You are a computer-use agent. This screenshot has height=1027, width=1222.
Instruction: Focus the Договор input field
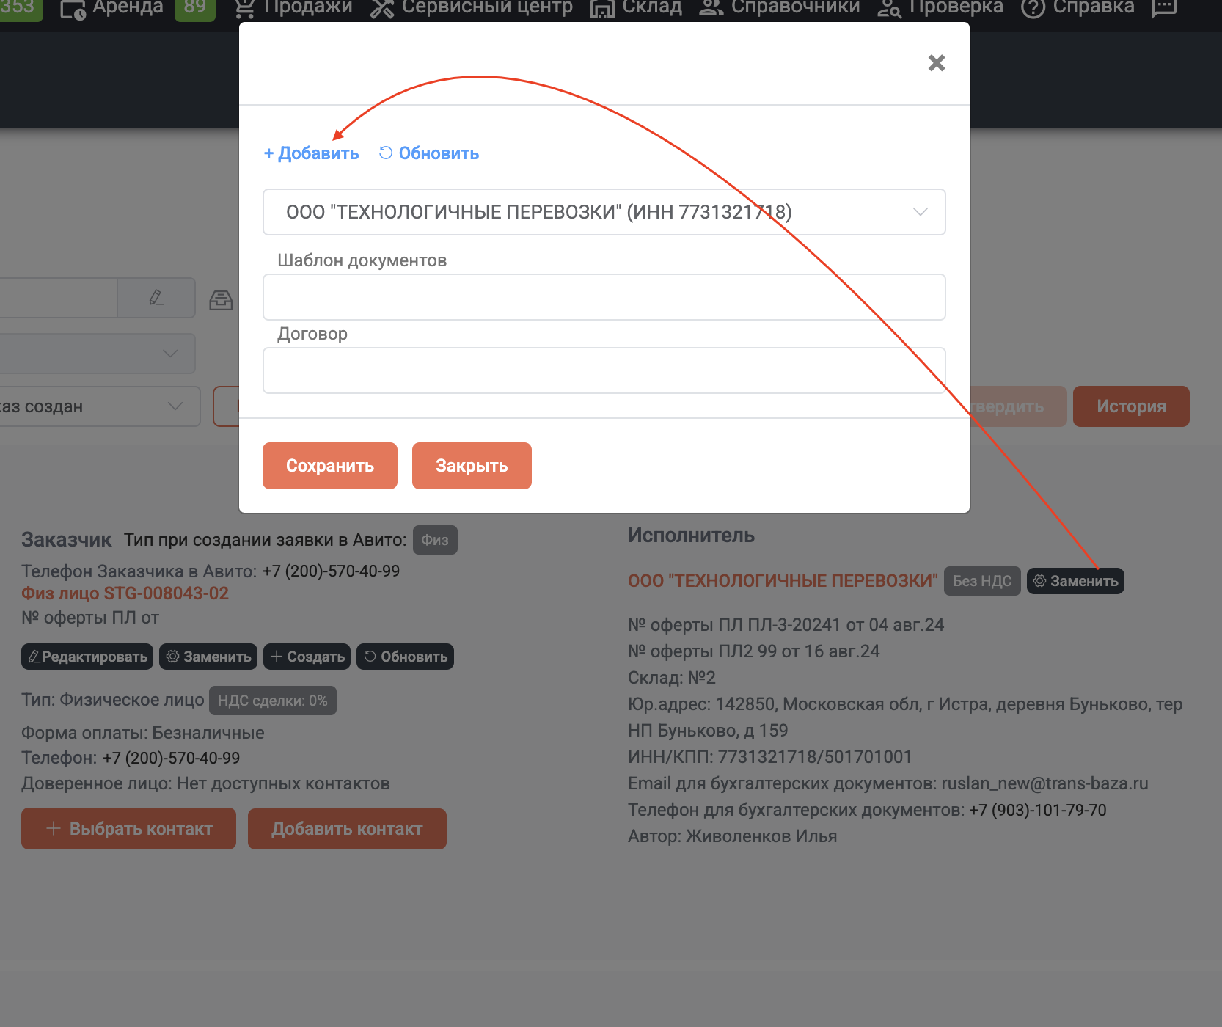tap(604, 370)
